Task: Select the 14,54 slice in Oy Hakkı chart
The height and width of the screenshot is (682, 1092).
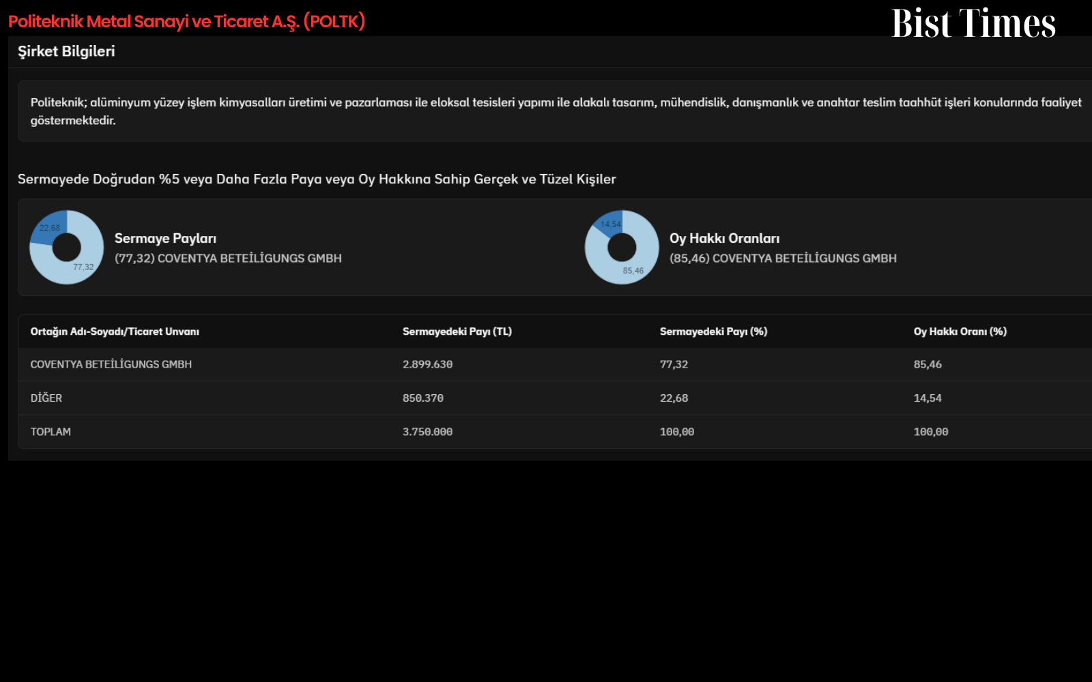Action: coord(611,224)
